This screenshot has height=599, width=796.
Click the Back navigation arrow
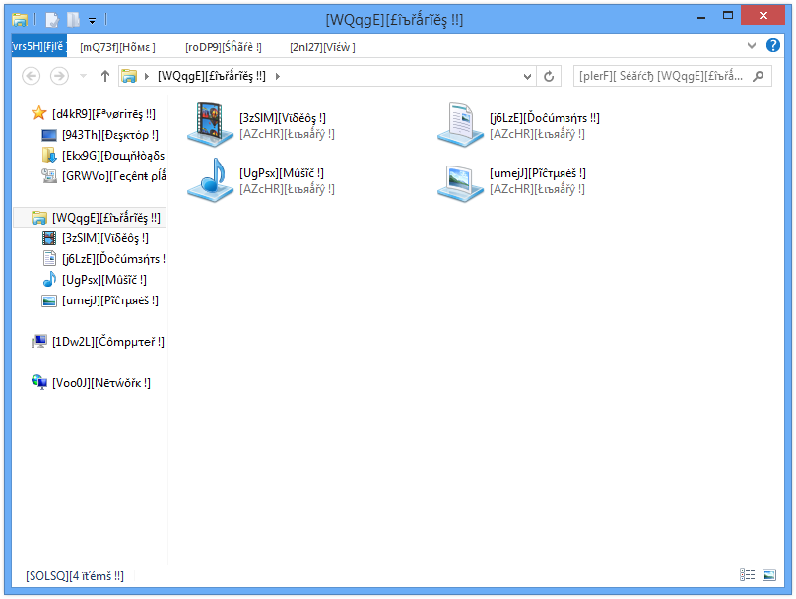click(32, 76)
